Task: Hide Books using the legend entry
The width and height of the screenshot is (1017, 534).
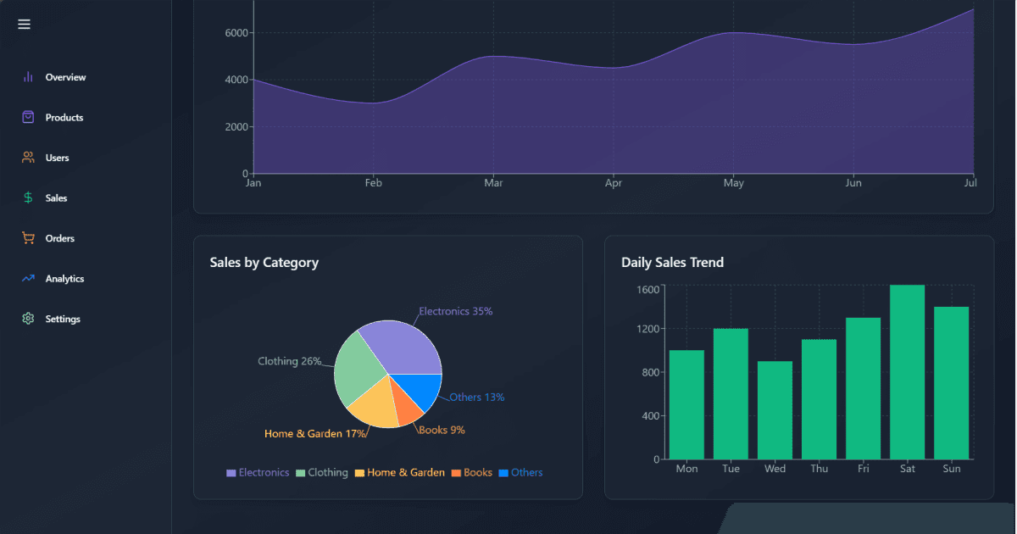Action: click(471, 472)
